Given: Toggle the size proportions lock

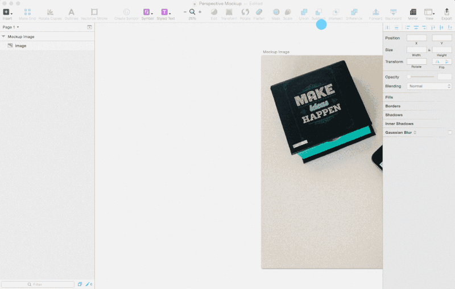Looking at the screenshot, I should 429,50.
